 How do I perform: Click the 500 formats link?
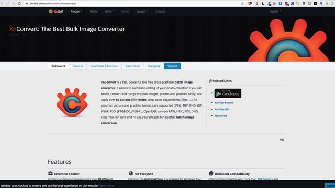pyautogui.click(x=265, y=179)
